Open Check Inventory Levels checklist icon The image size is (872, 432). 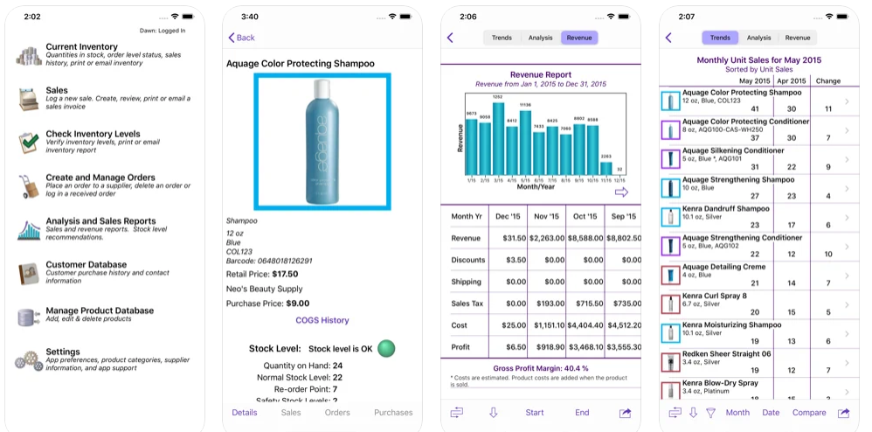[28, 143]
